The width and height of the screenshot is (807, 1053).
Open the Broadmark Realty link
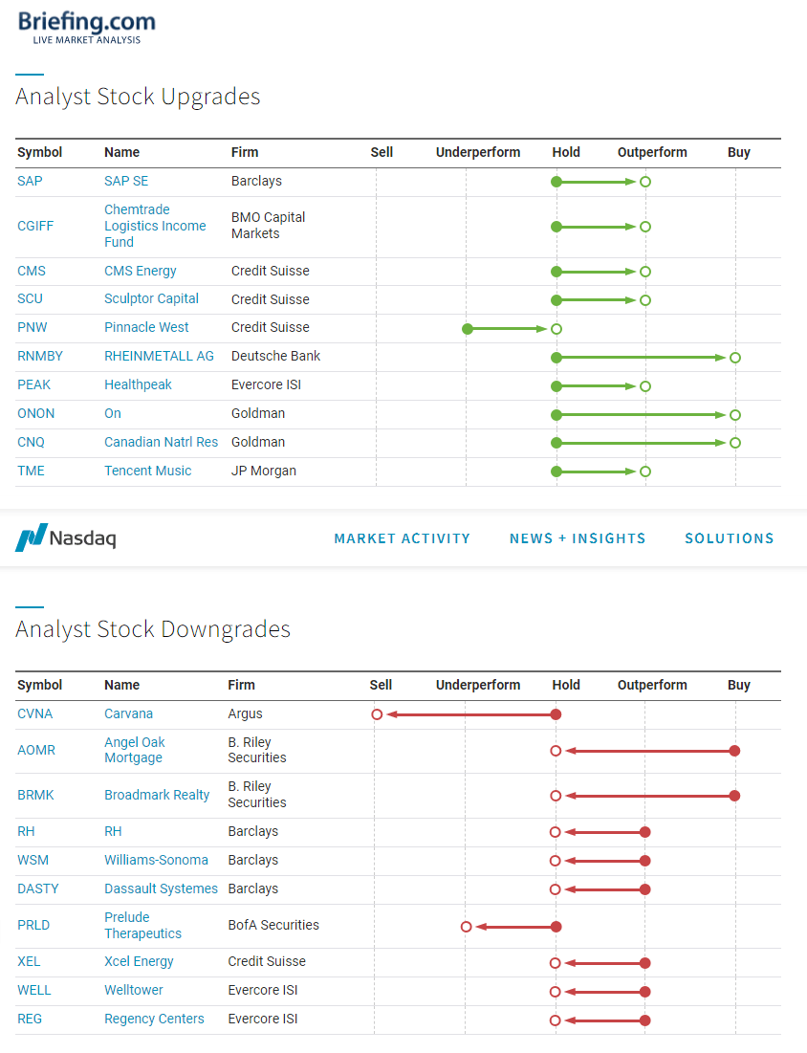[157, 796]
